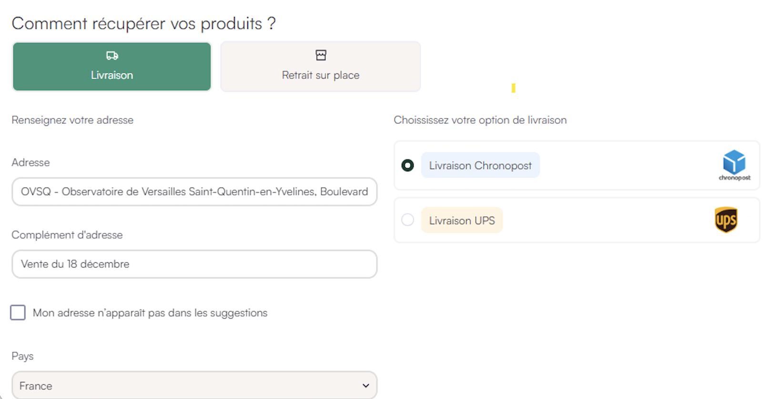
Task: Switch to Retrait sur place tab
Action: (321, 67)
